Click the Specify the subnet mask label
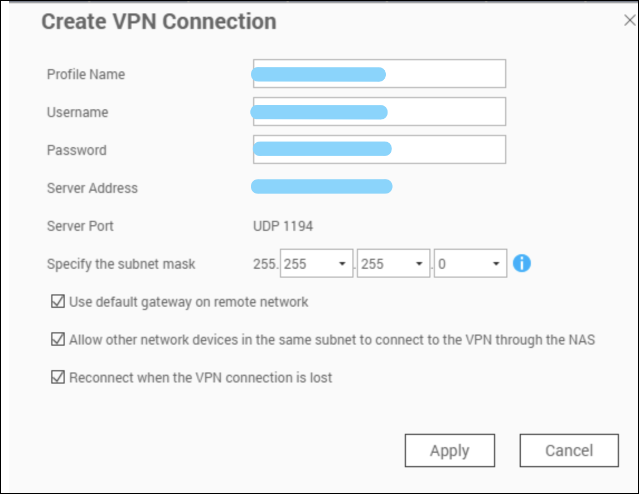This screenshot has height=494, width=639. 121,264
